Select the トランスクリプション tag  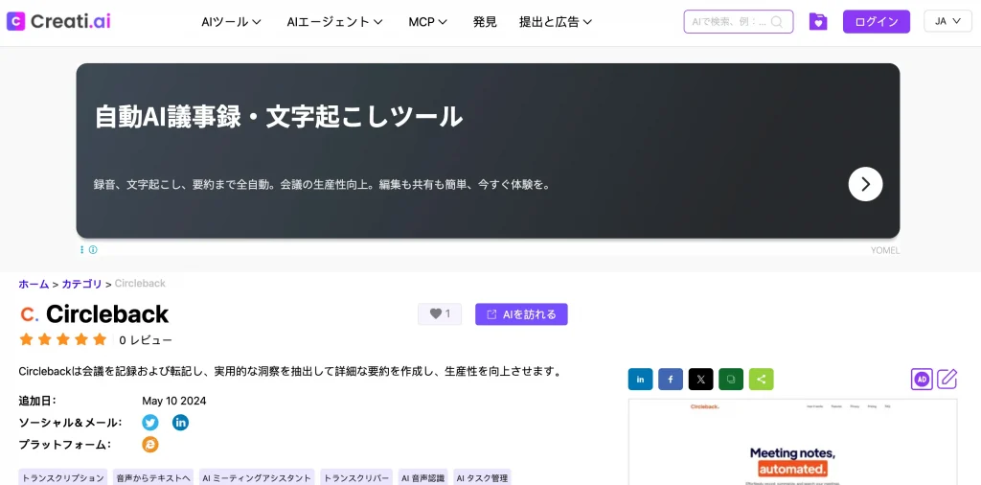pyautogui.click(x=63, y=477)
